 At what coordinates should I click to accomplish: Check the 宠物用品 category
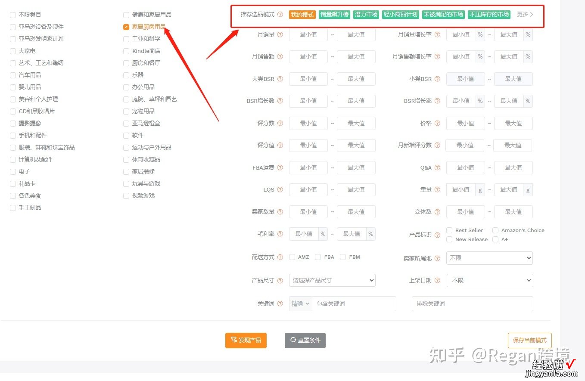point(126,111)
